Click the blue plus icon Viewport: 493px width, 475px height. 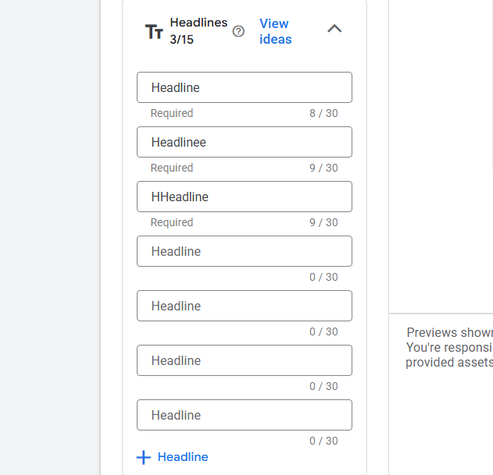click(143, 457)
